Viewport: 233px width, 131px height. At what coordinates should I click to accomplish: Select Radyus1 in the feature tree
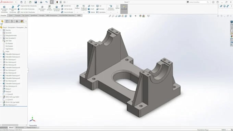click(8, 89)
